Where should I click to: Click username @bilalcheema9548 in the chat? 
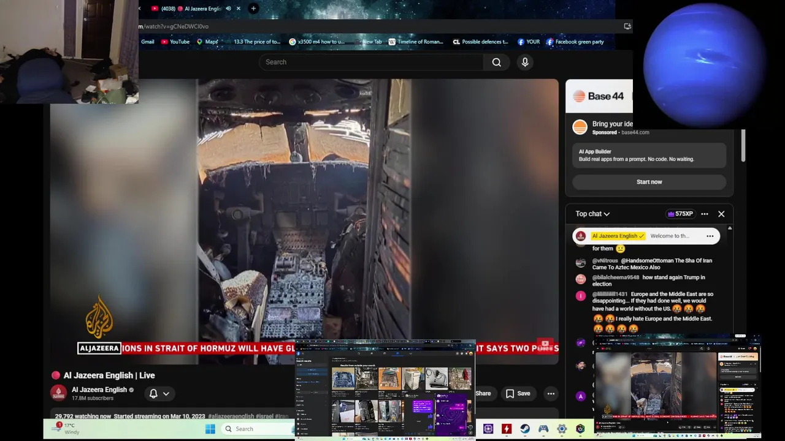[616, 277]
